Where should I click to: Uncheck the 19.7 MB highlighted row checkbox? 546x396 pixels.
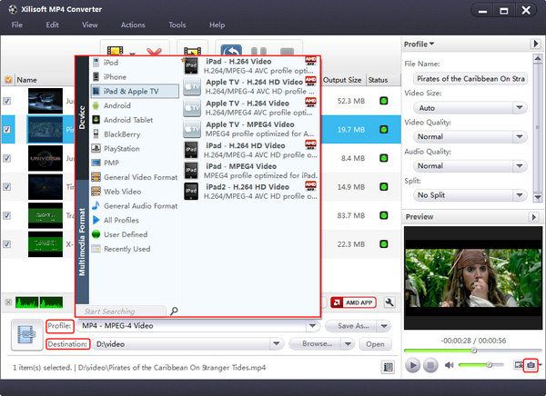point(6,130)
